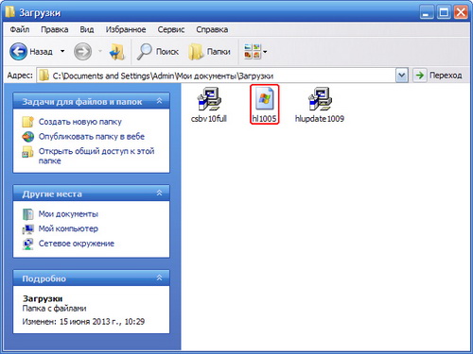Click the Переход go button
This screenshot has width=473, height=354.
439,76
